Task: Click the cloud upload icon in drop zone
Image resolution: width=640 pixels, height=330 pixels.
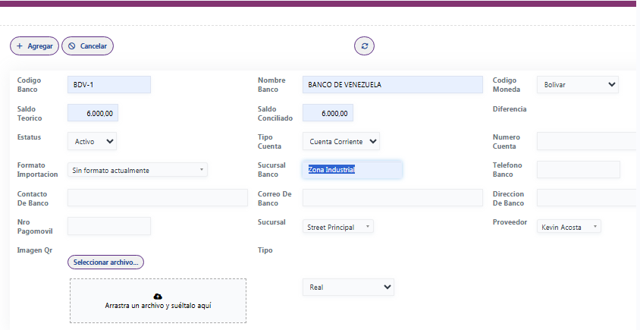Action: [x=158, y=296]
